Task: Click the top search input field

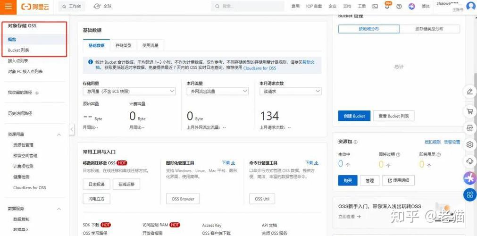Action: (249, 6)
